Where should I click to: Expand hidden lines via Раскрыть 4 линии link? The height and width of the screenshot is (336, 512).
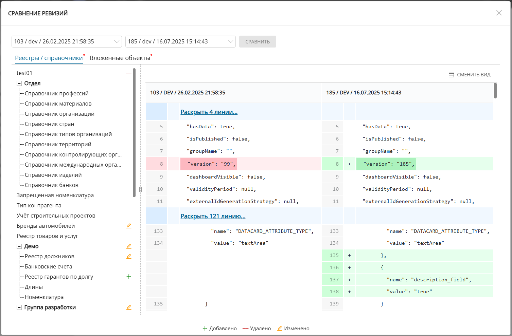(x=209, y=112)
